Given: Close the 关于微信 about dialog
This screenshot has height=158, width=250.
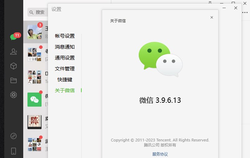Looking at the screenshot, I should point(212,17).
